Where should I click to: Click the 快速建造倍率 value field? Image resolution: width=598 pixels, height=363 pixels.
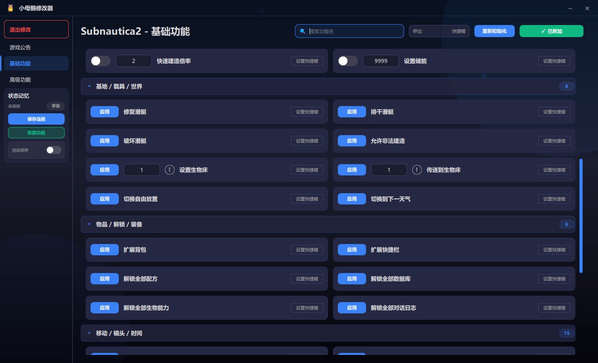click(134, 61)
